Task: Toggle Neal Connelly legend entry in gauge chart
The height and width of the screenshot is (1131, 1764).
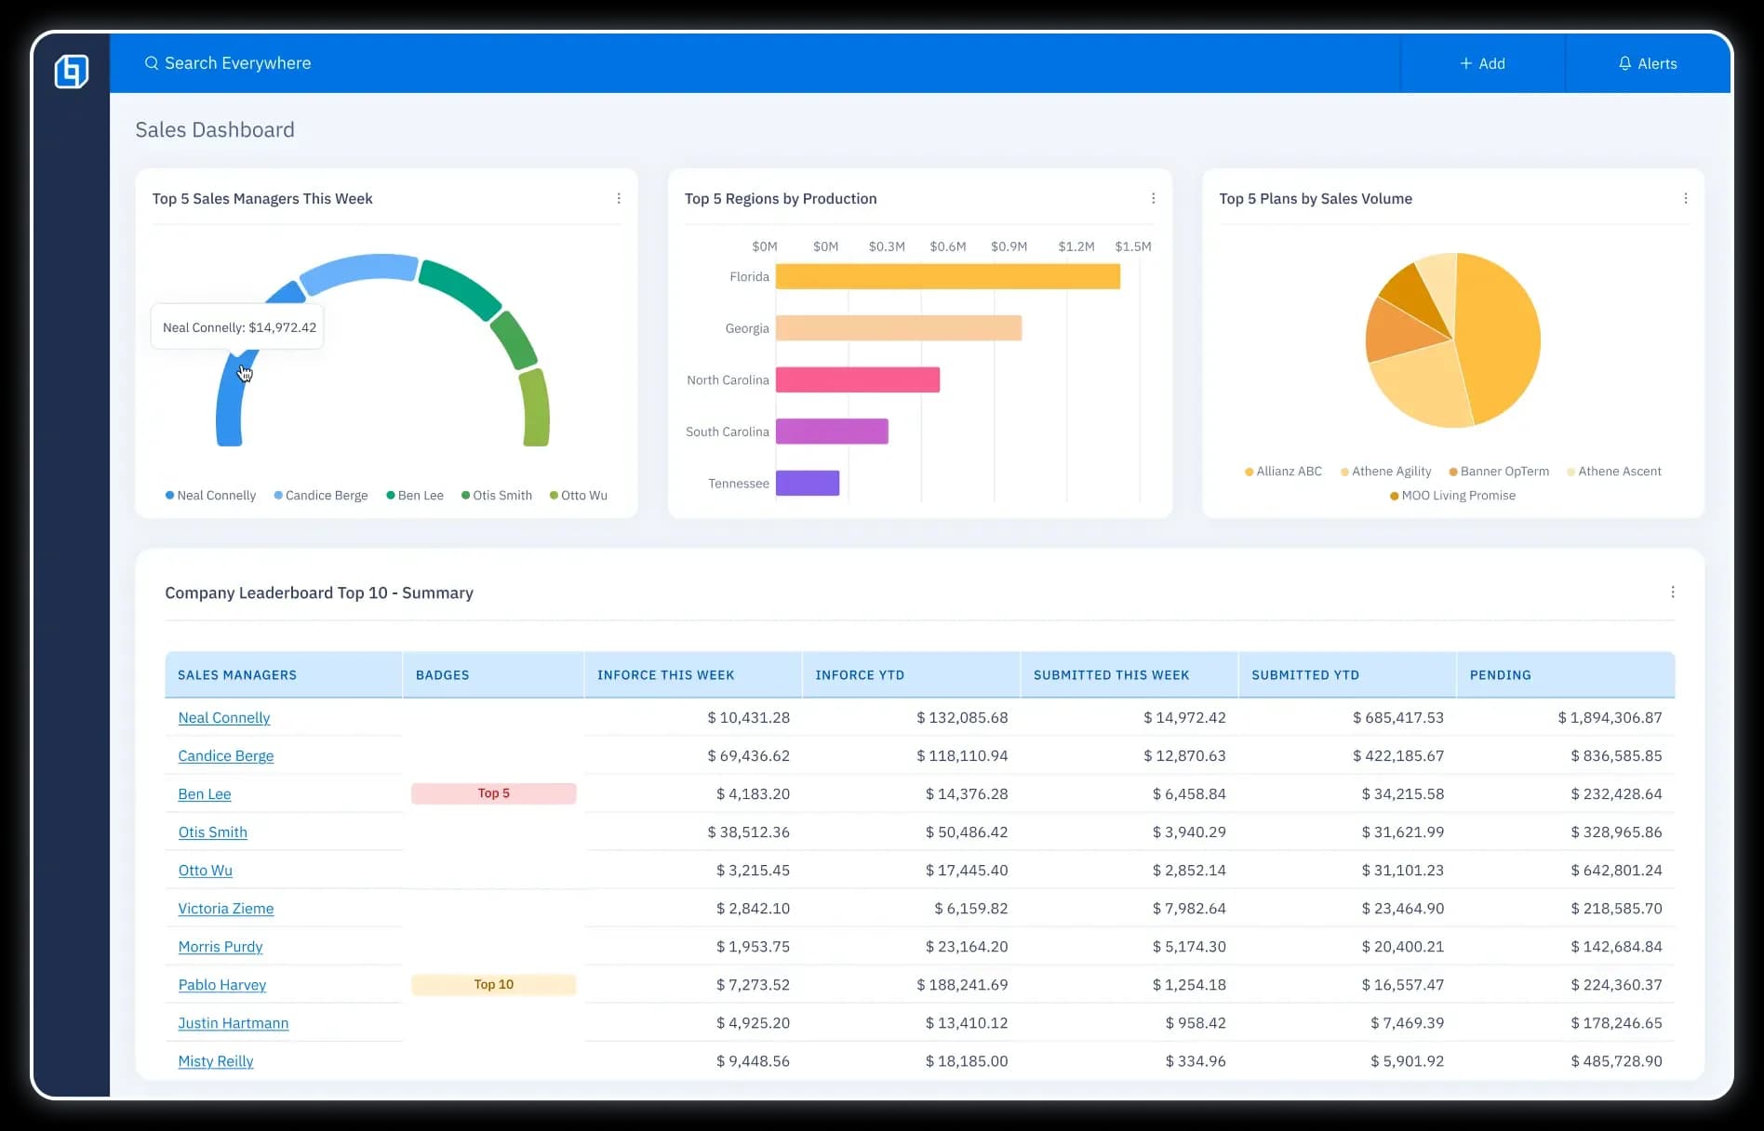Action: coord(210,496)
